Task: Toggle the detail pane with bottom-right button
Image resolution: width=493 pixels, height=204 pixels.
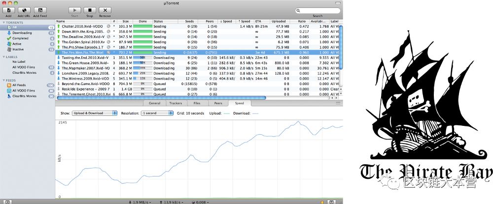Action: pos(332,202)
